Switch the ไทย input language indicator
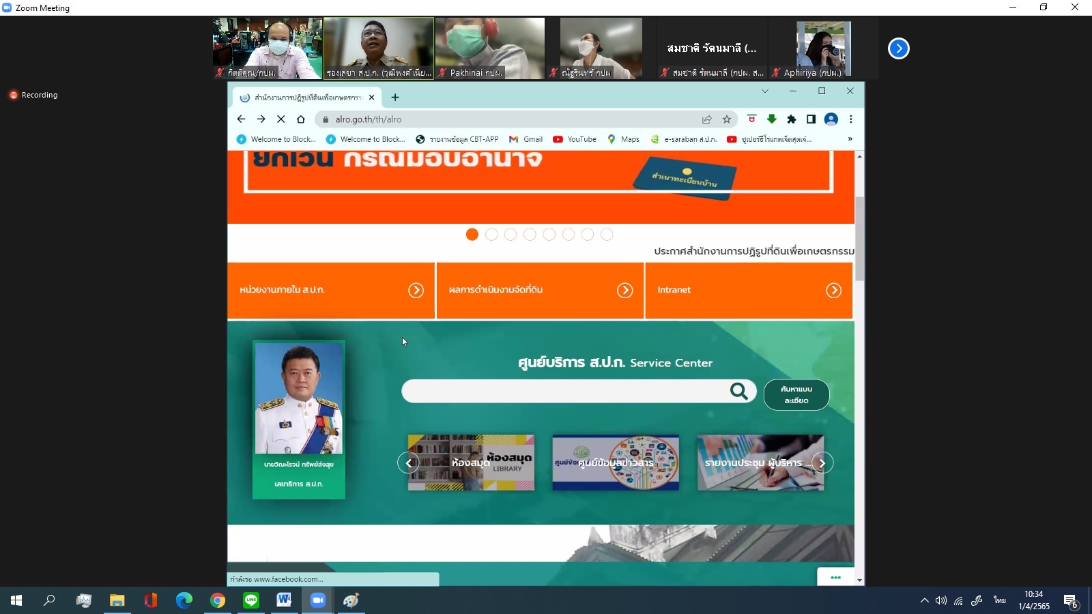 pyautogui.click(x=1000, y=600)
